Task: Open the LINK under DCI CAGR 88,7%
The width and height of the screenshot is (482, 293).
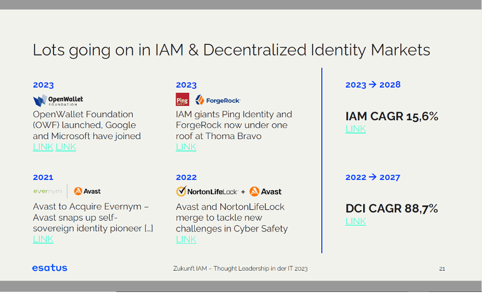Action: click(356, 221)
